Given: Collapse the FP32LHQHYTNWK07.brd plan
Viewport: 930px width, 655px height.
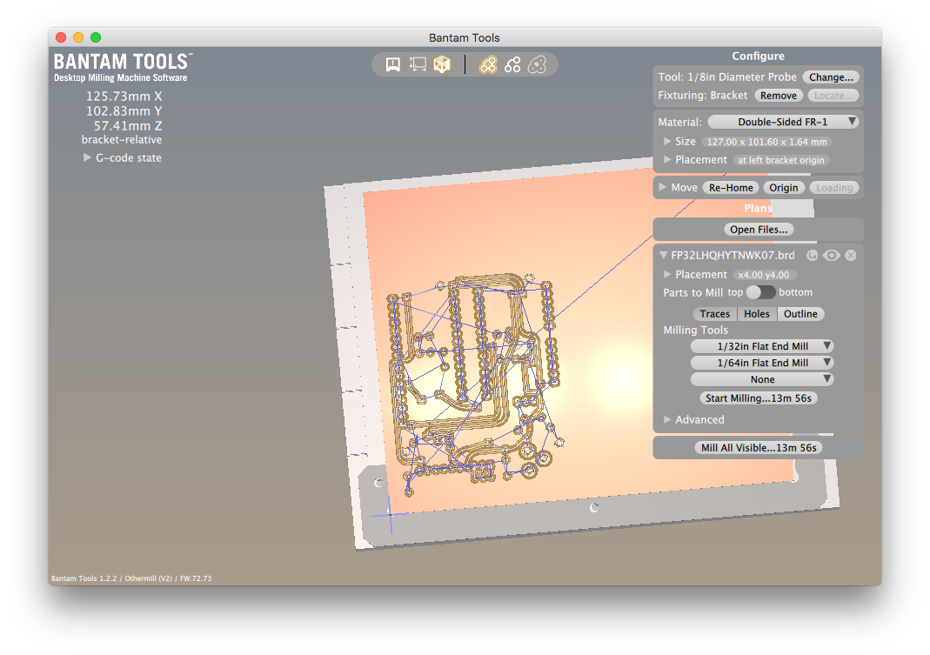Looking at the screenshot, I should 663,255.
